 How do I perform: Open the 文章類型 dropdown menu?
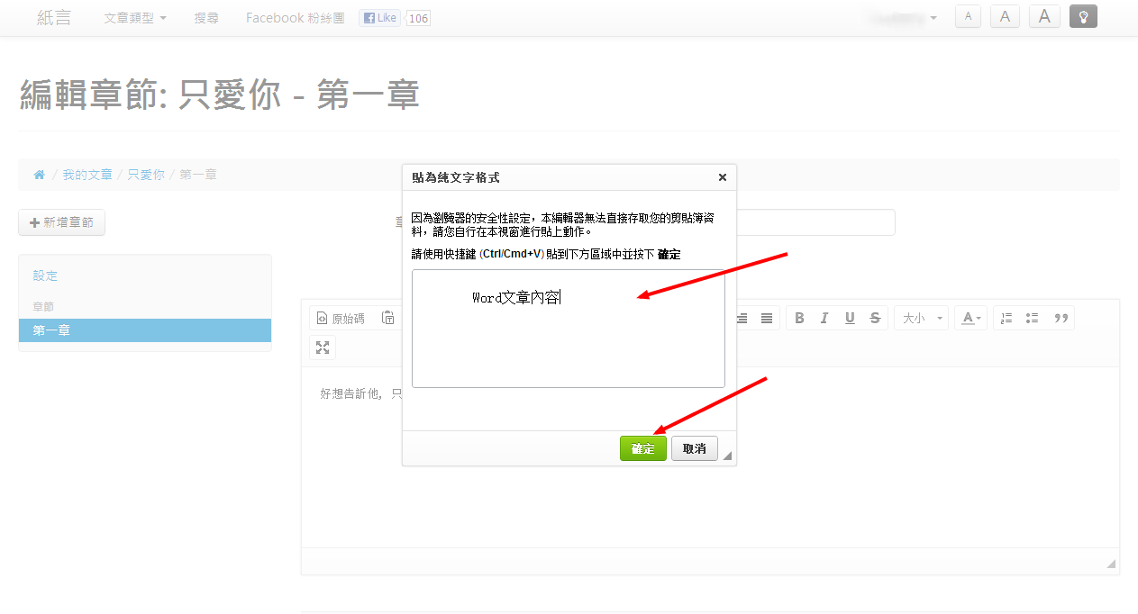tap(135, 18)
